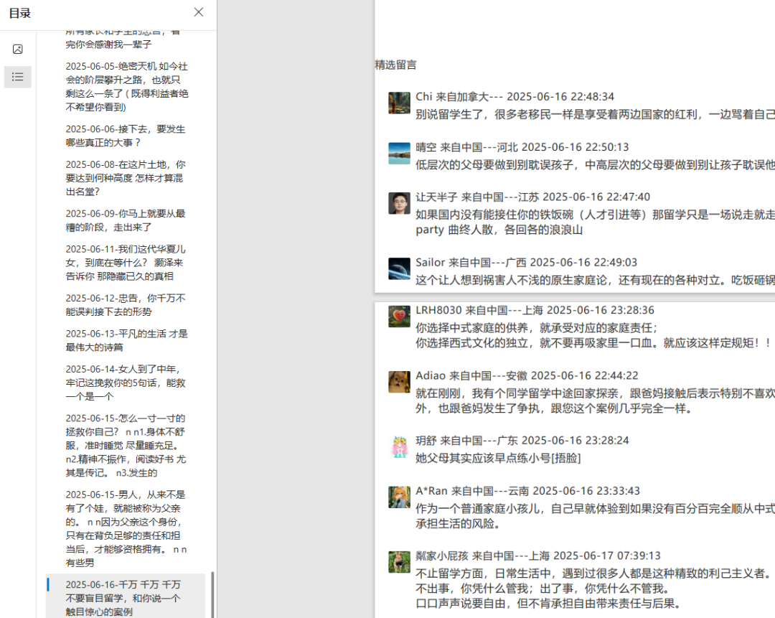This screenshot has height=618, width=775.
Task: Click the text 'Adiao 来自中国---安徽'
Action: [x=471, y=375]
